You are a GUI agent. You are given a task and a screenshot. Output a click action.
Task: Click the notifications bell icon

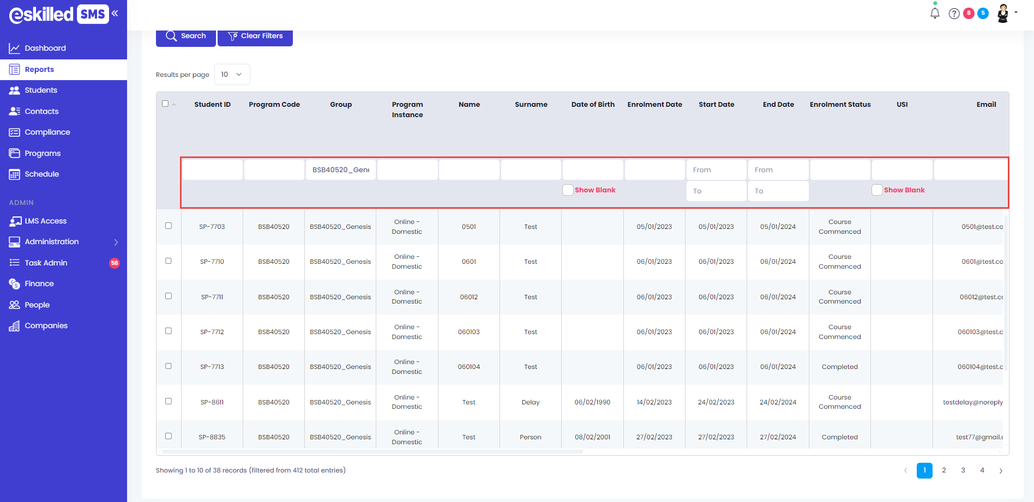click(935, 14)
